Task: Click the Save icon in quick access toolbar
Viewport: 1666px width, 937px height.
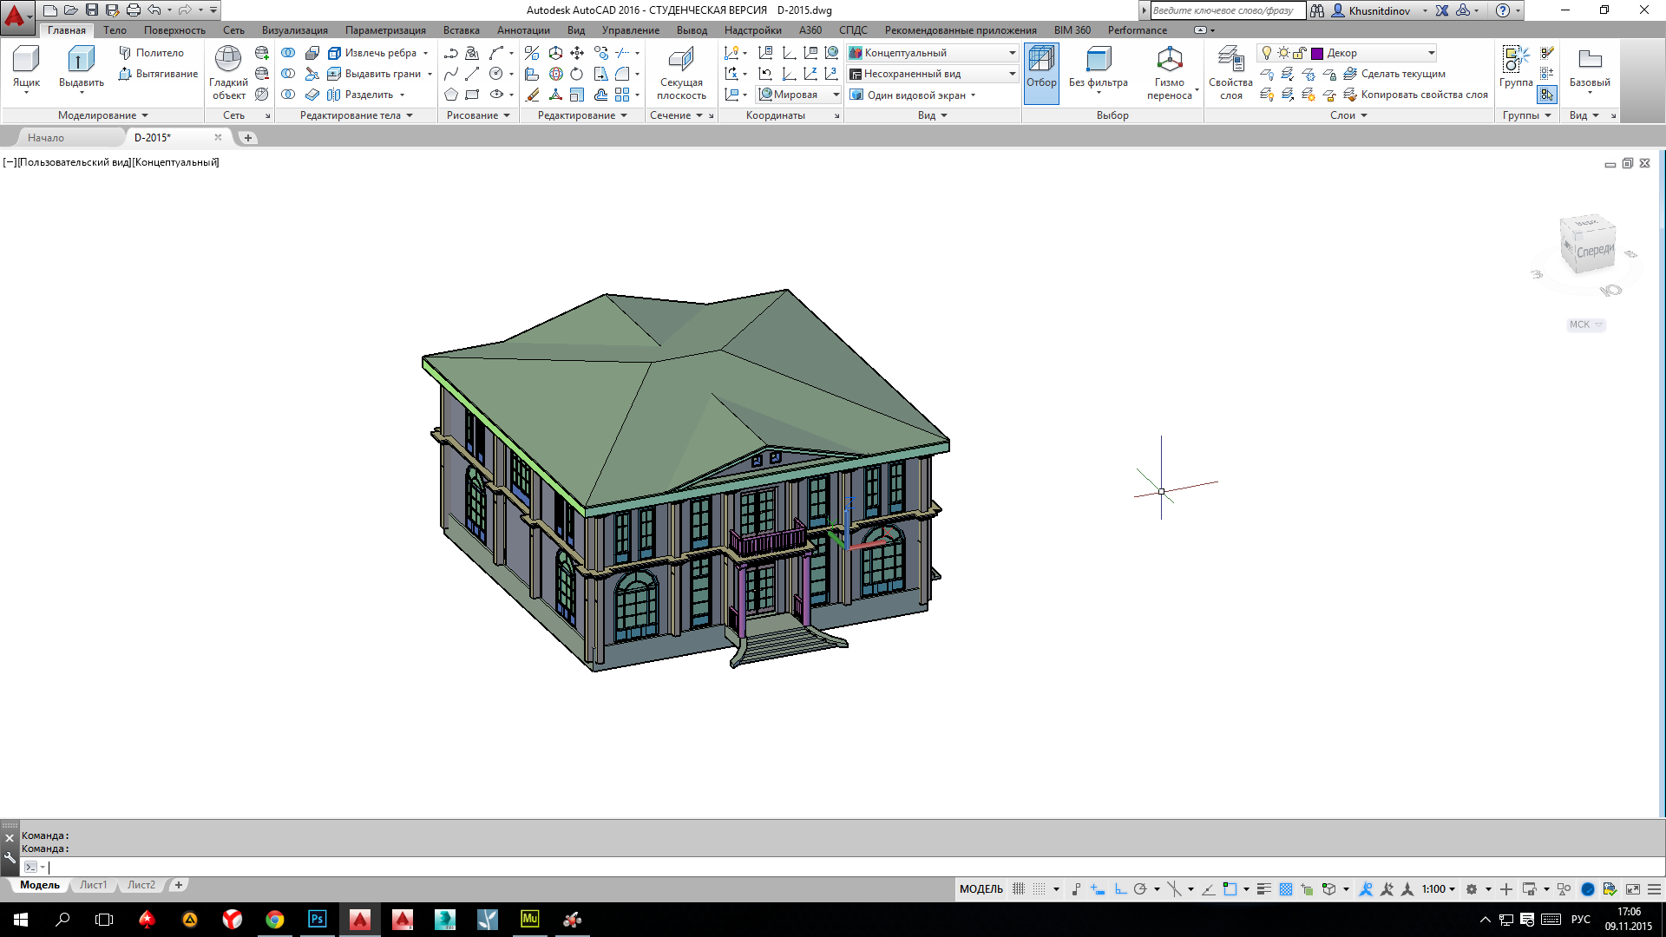Action: pos(92,10)
